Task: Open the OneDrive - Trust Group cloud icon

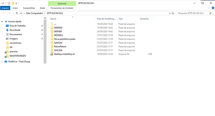Action: pos(6,62)
